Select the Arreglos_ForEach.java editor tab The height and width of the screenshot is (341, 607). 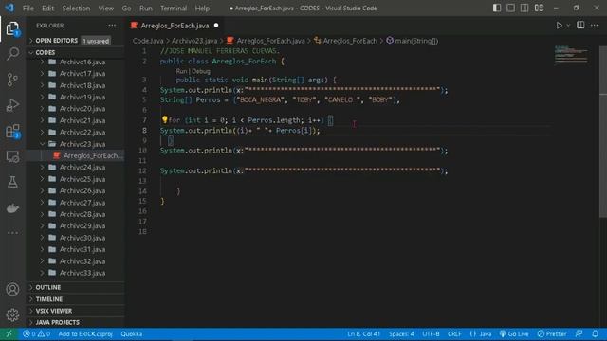(175, 26)
